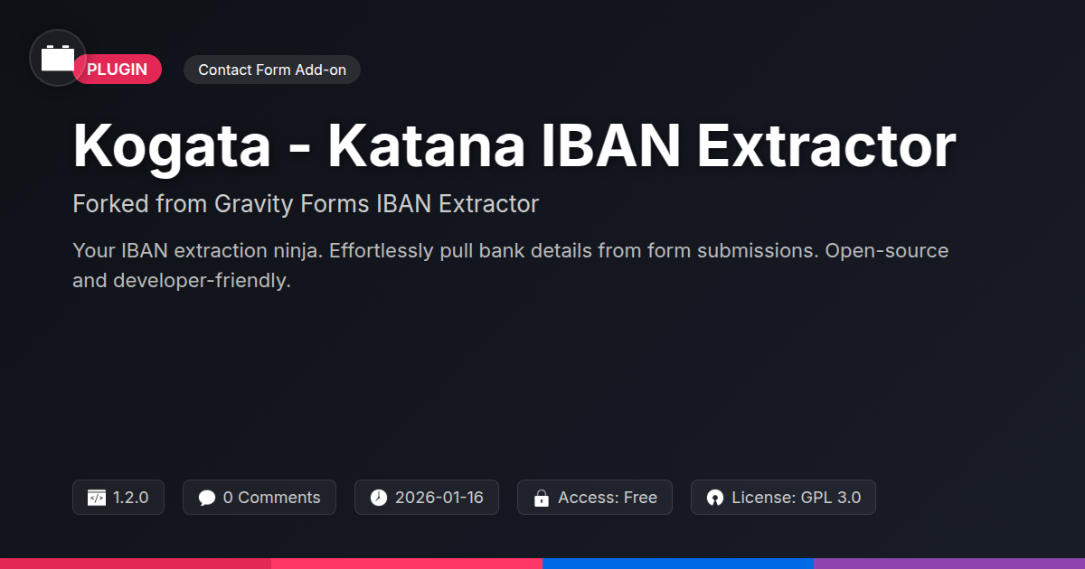This screenshot has width=1085, height=569.
Task: Click the padlock access icon
Action: coord(542,498)
